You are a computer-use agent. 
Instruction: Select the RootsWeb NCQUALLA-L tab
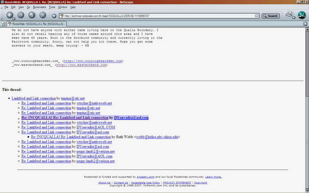[x=37, y=24]
